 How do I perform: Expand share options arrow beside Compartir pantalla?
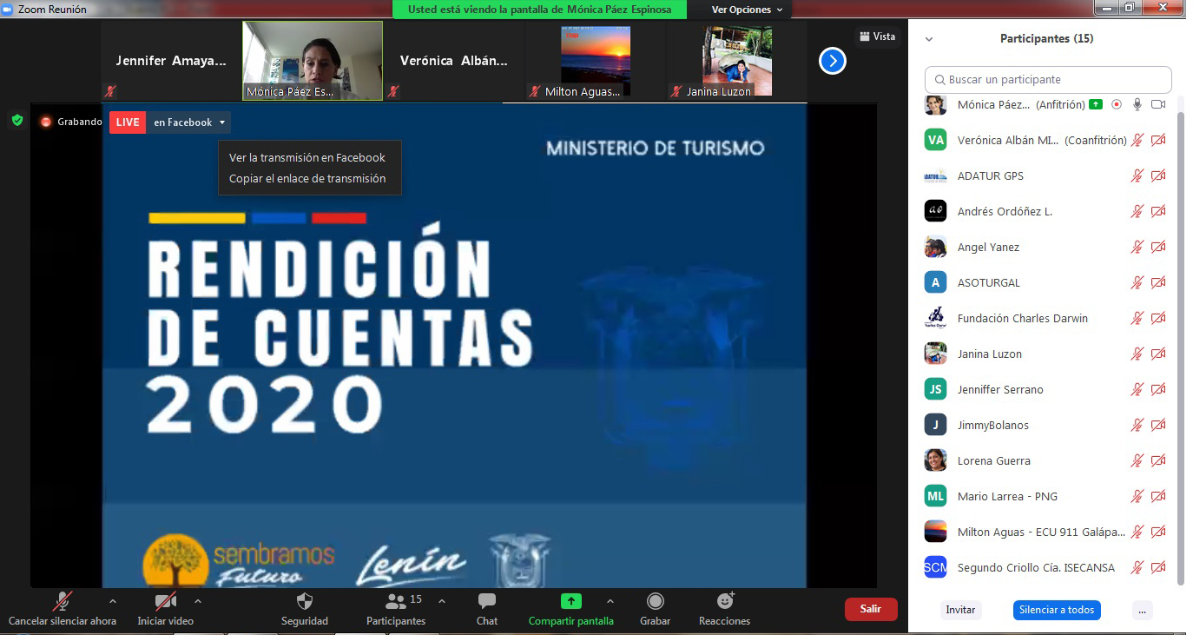(610, 601)
